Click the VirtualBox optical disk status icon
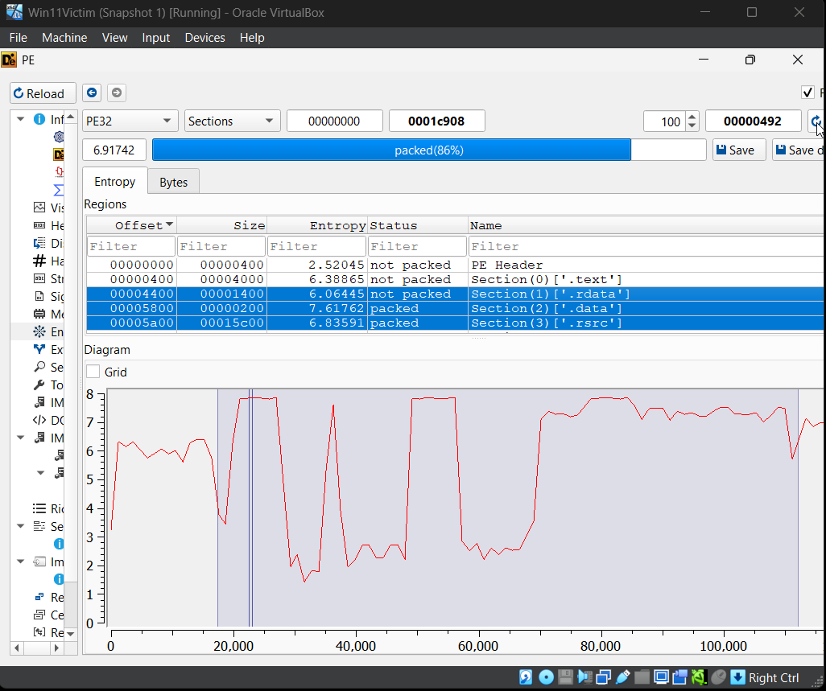Screen dimensions: 826x691 tap(546, 677)
